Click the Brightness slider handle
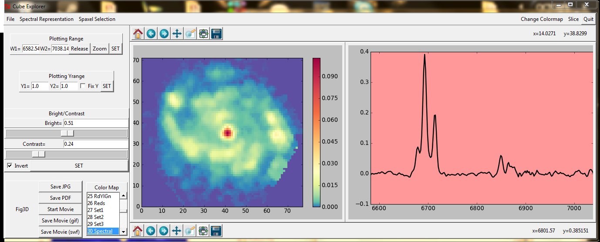The width and height of the screenshot is (600, 242). pos(67,133)
